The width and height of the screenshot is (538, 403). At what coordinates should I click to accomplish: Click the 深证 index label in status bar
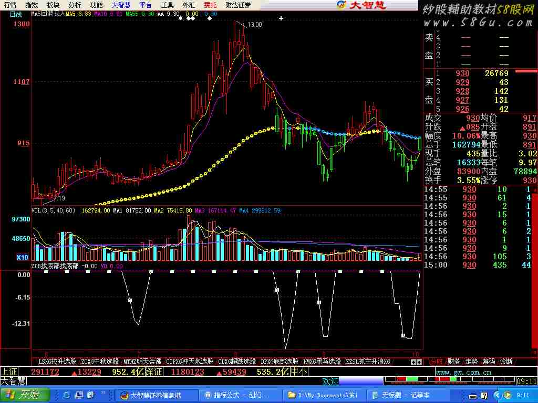pos(154,372)
